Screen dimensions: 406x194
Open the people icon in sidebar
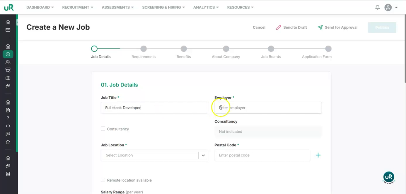click(8, 62)
